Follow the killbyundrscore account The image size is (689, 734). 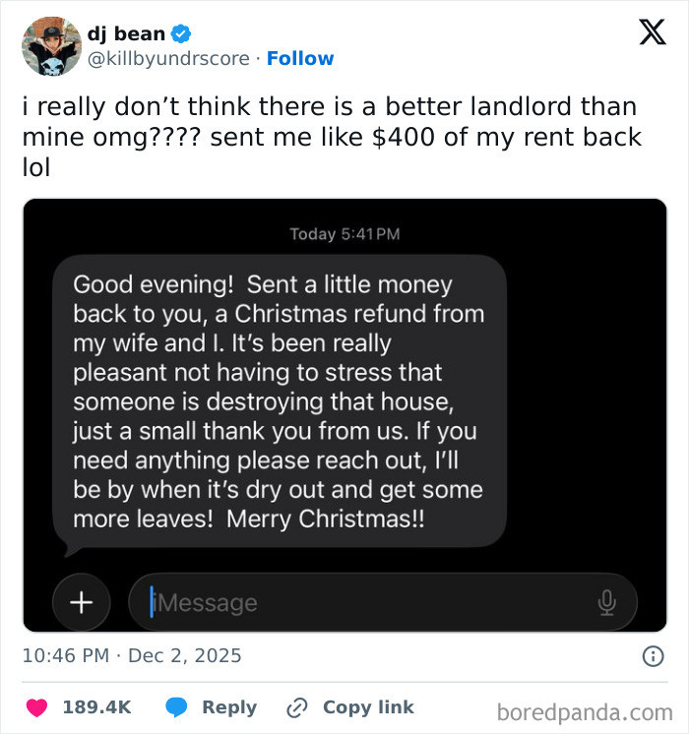[300, 59]
